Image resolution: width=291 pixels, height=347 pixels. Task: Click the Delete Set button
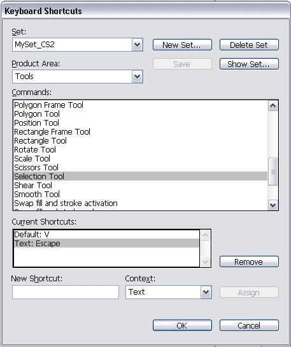[x=249, y=45]
